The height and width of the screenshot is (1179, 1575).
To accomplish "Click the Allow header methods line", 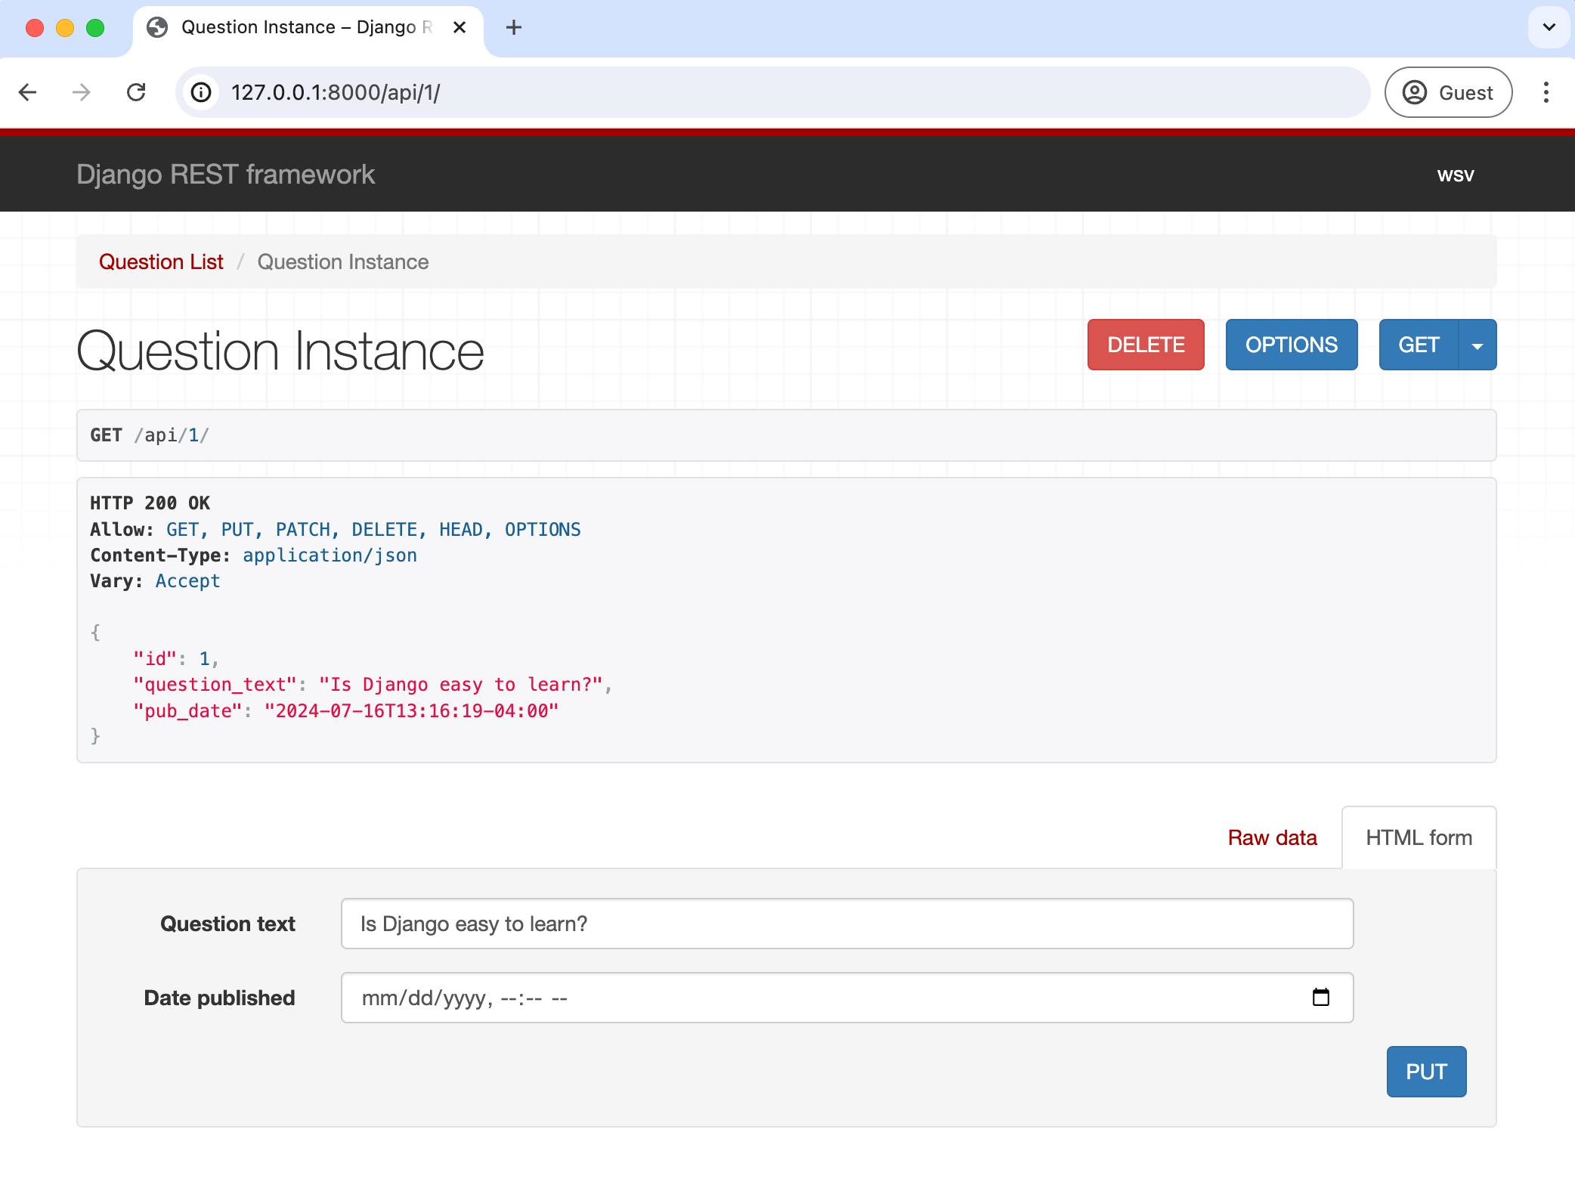I will pos(336,530).
